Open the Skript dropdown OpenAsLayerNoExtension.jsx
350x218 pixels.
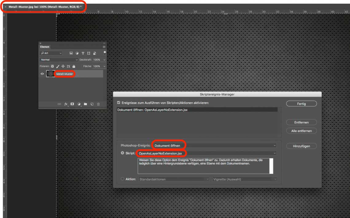[x=207, y=153]
